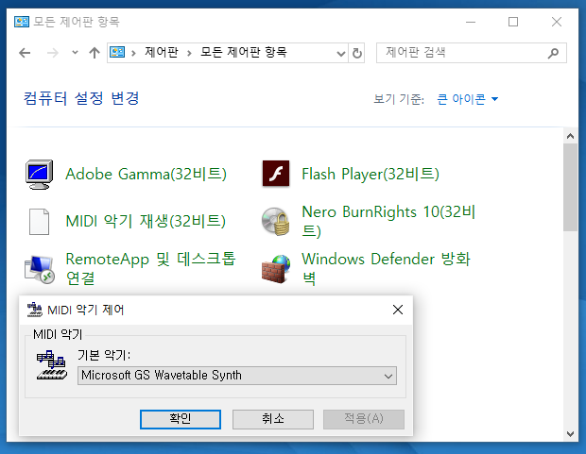
Task: Open recent locations dropdown arrow
Action: pyautogui.click(x=75, y=53)
